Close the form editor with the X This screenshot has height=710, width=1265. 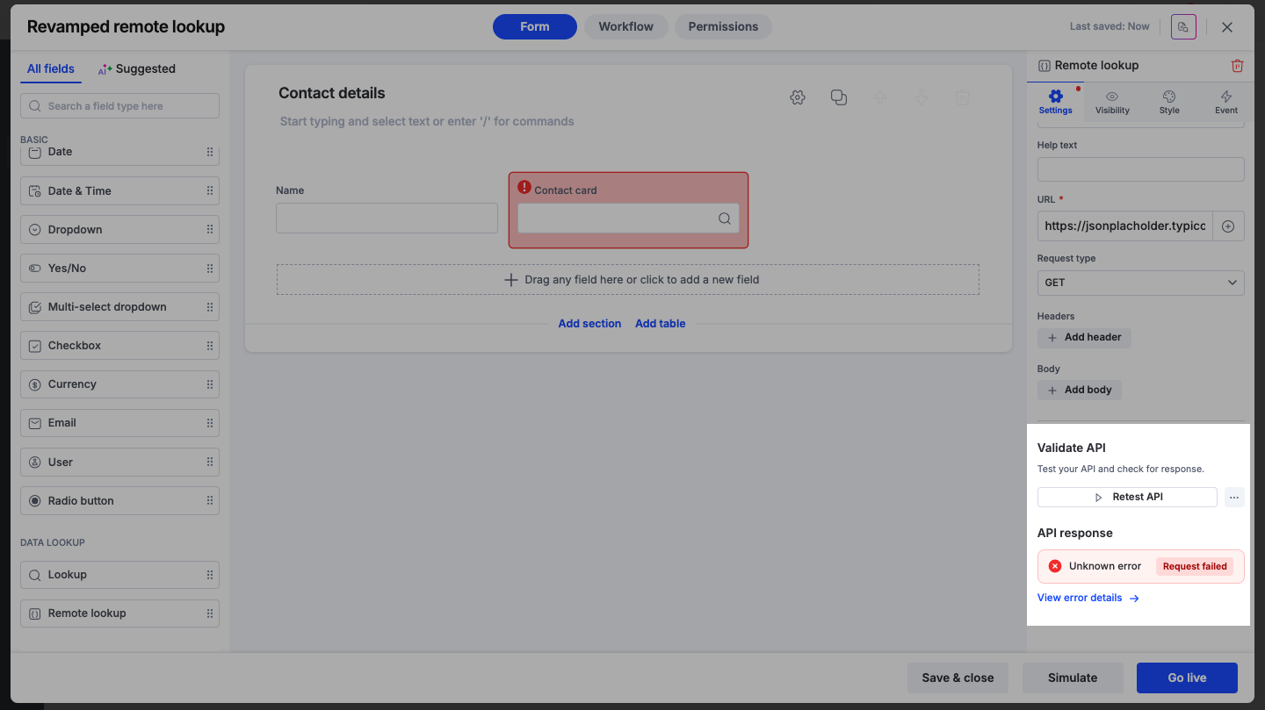pos(1227,27)
